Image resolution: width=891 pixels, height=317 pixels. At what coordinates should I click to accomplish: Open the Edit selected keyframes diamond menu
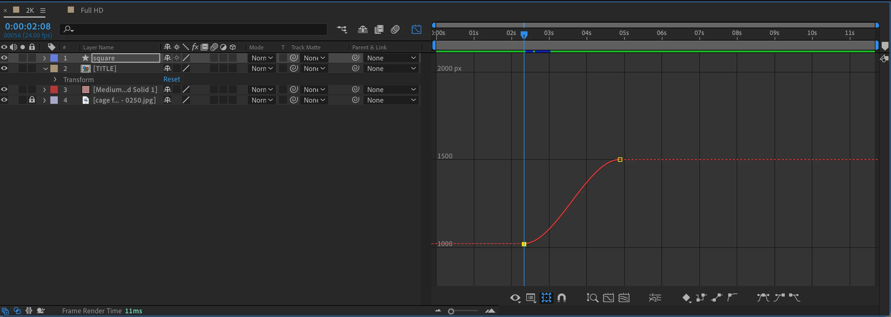coord(687,298)
